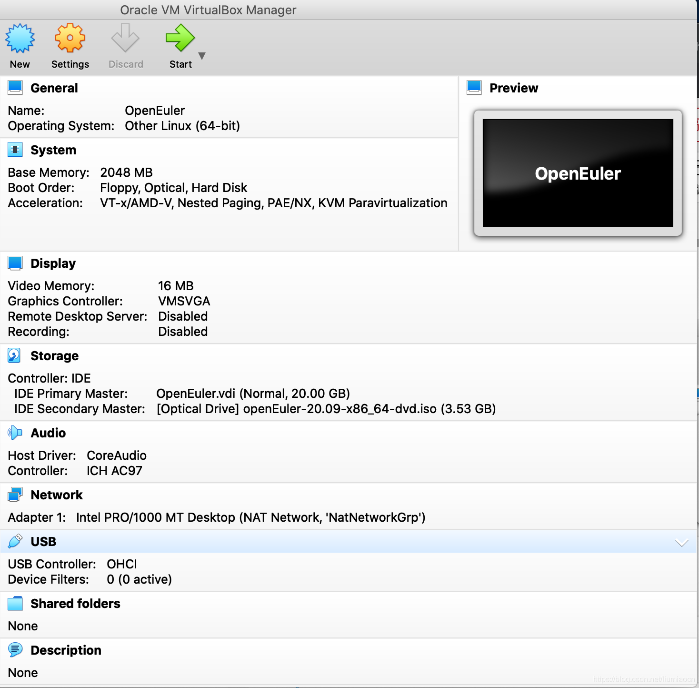Open the Shared folders section heading

[x=76, y=604]
